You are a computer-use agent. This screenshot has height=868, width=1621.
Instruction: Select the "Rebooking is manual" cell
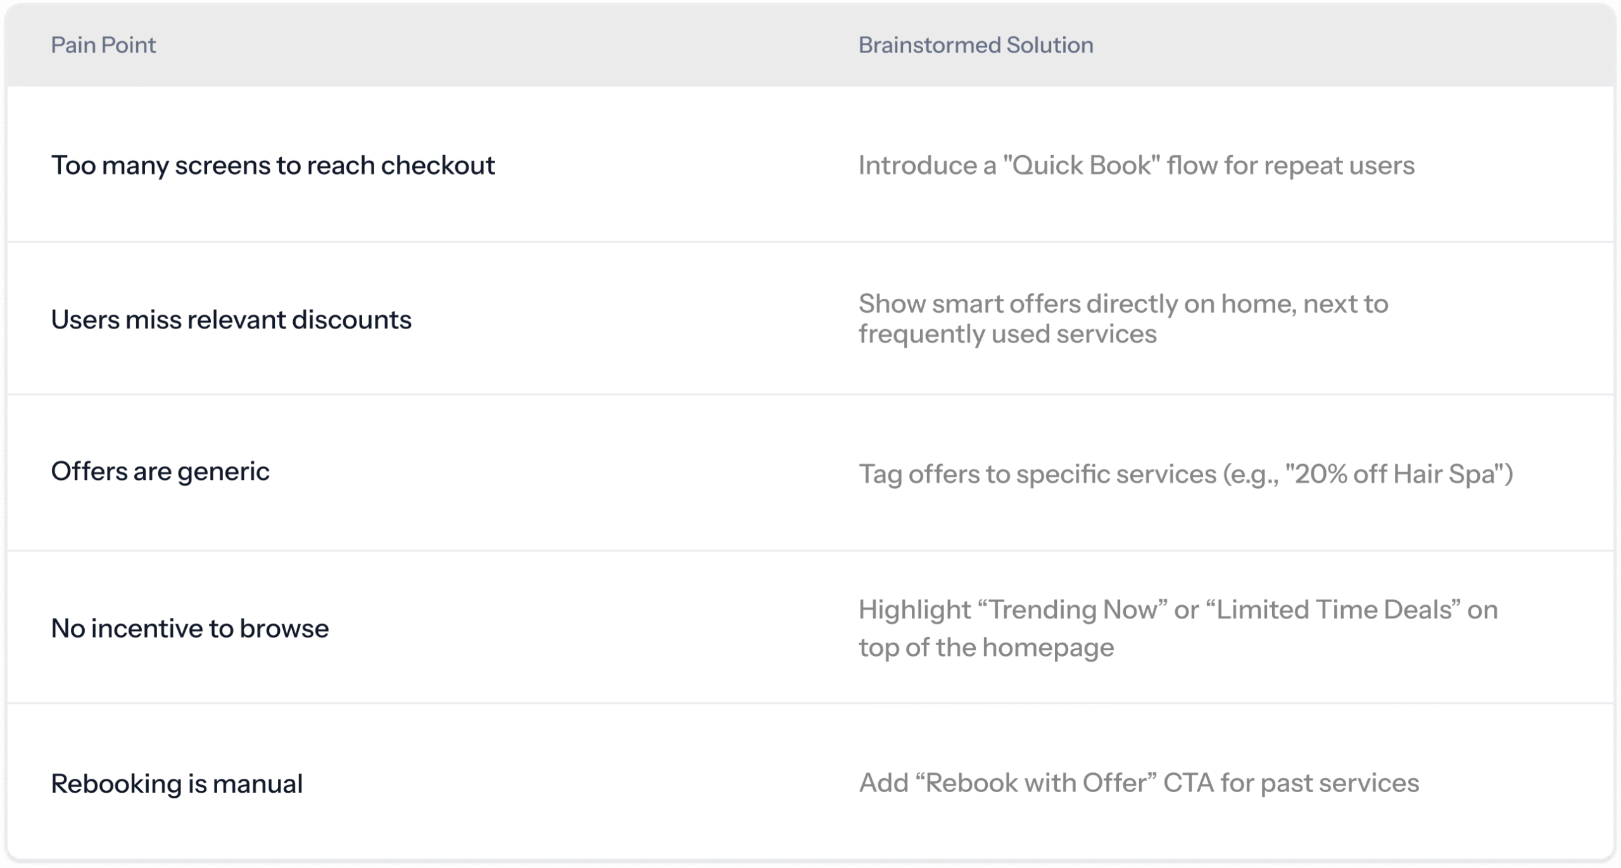coord(177,784)
